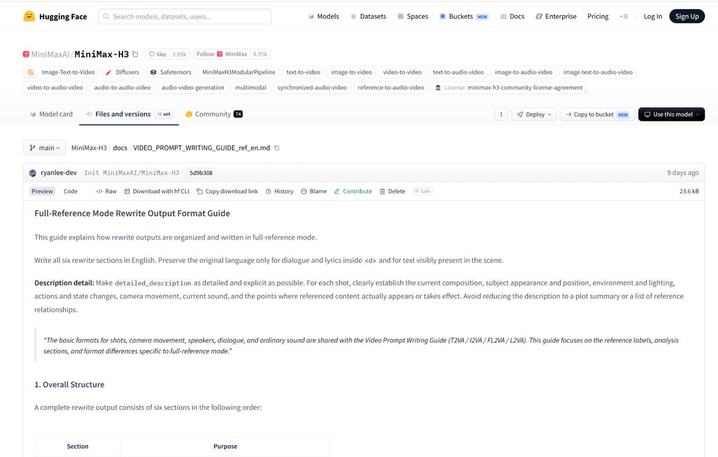Click the multimodal tag
This screenshot has height=457, width=718.
(x=251, y=88)
